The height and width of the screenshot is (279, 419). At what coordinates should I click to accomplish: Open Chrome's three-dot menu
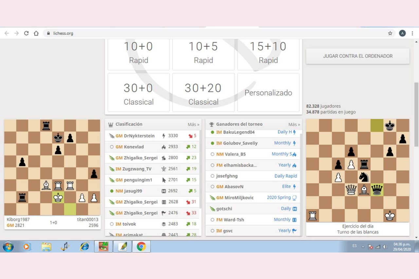[412, 33]
